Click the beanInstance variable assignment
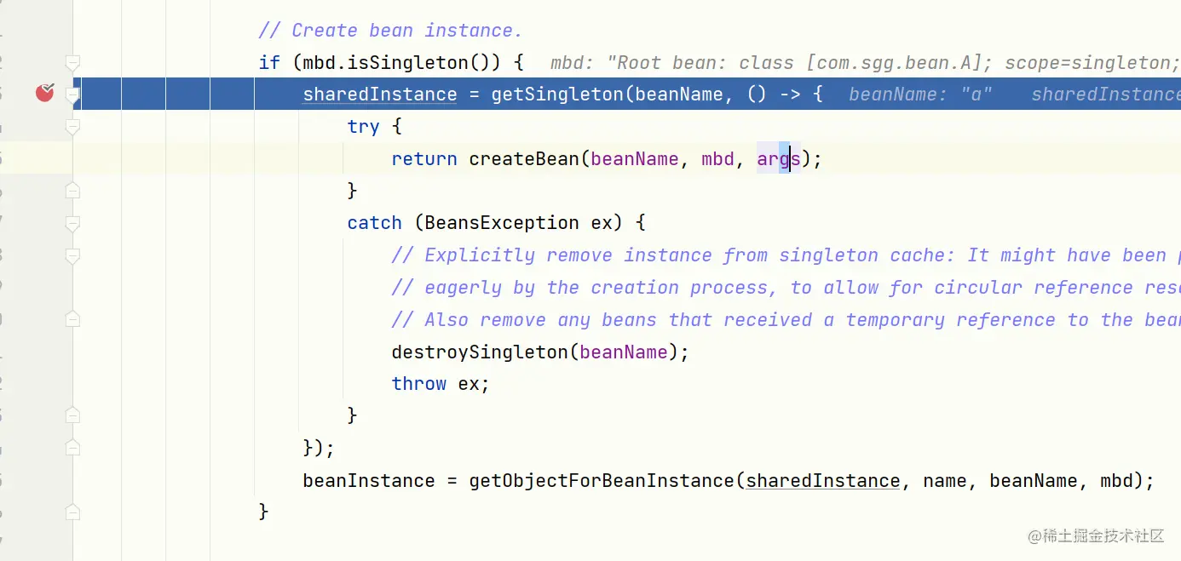 (369, 481)
